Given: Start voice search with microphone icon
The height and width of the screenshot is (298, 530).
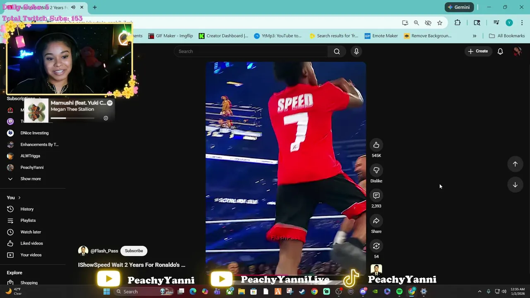Looking at the screenshot, I should click(356, 51).
